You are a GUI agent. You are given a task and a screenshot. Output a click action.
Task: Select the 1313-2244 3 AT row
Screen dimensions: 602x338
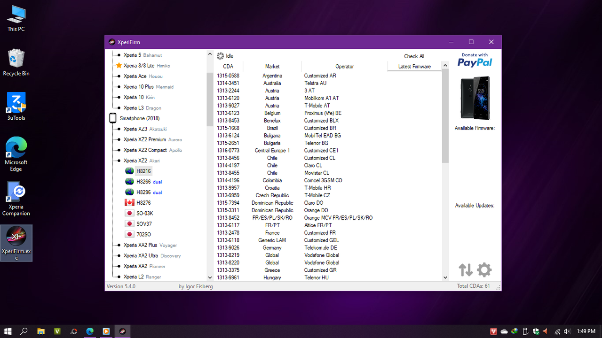coord(328,91)
